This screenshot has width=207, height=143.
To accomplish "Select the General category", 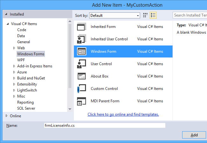I will point(24,42).
